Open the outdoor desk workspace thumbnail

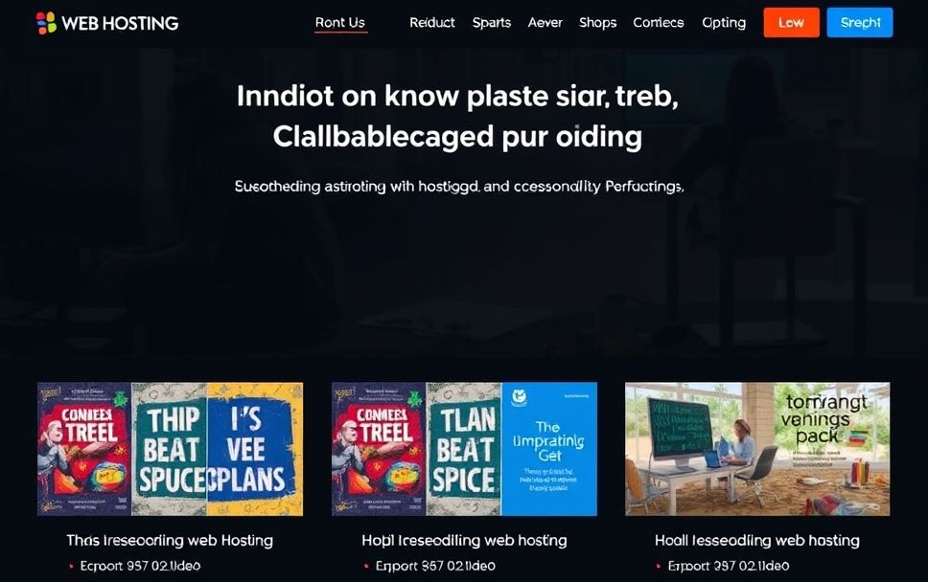757,449
